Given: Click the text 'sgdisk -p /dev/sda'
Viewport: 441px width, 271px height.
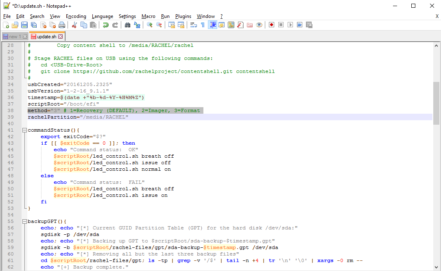Looking at the screenshot, I should 70,234.
